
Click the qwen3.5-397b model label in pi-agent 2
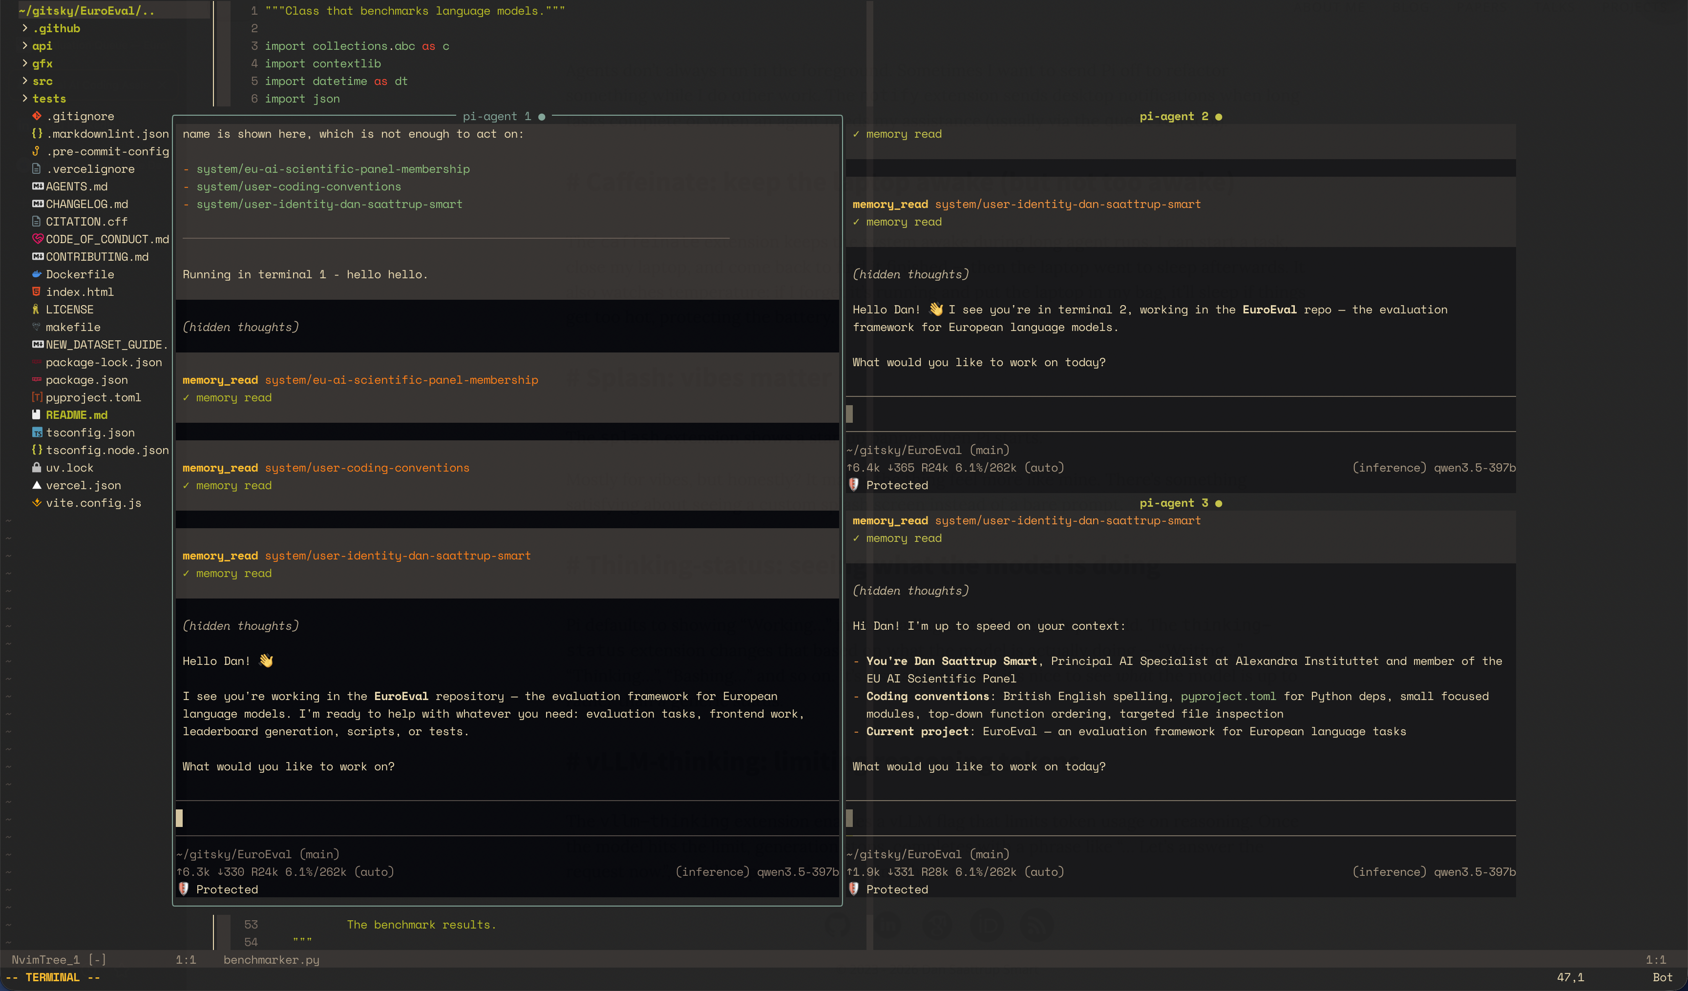(x=1475, y=467)
